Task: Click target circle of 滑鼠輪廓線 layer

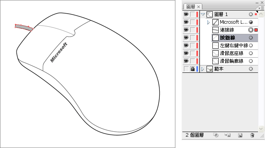Action: (x=251, y=61)
